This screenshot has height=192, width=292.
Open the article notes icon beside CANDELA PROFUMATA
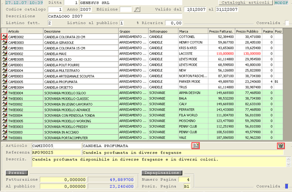click(x=196, y=145)
